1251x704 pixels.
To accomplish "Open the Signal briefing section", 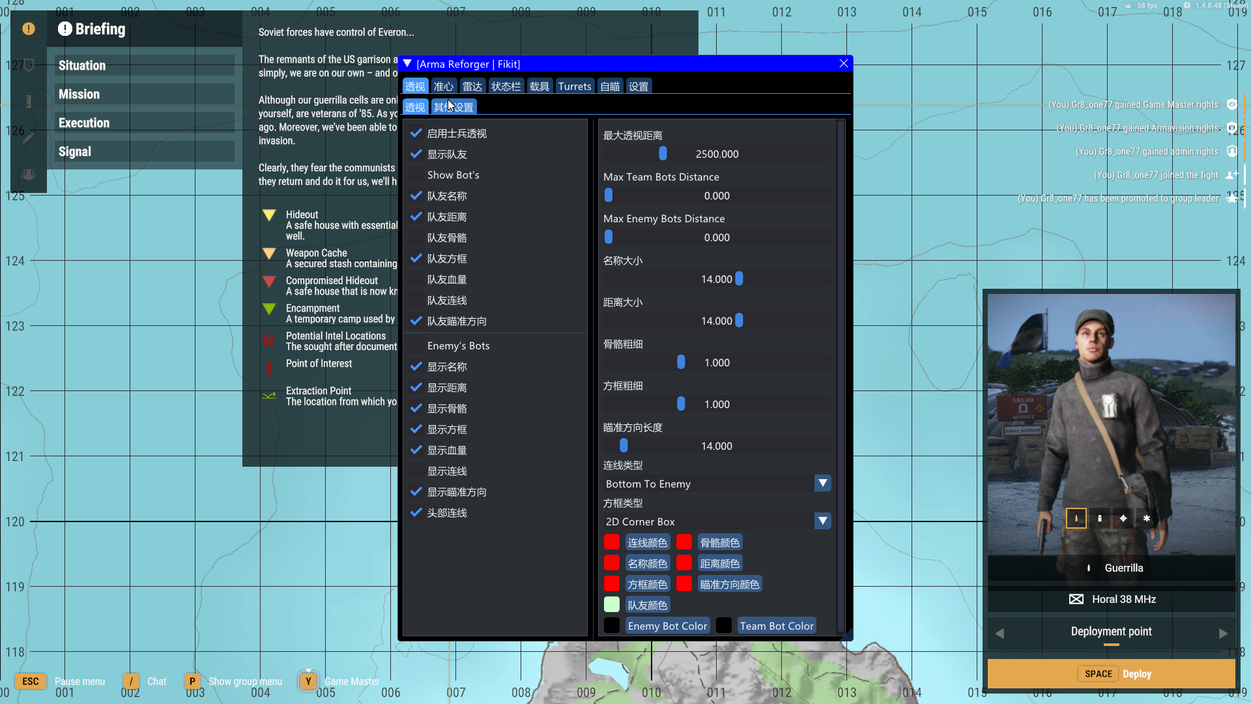I will [144, 151].
